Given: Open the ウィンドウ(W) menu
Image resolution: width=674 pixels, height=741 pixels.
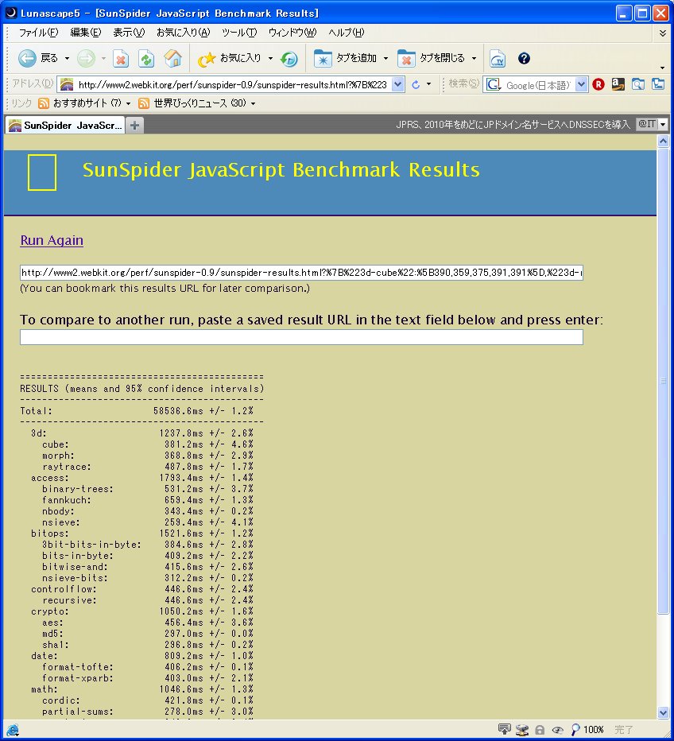Looking at the screenshot, I should (x=292, y=33).
